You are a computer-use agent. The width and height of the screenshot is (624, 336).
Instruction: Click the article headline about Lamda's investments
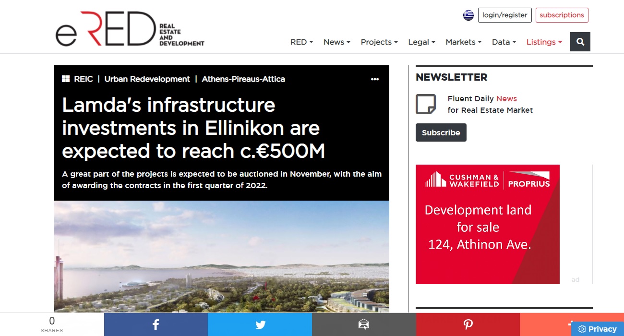tap(193, 128)
